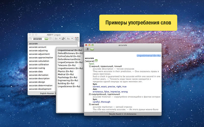Click the arrow-in-box icon in card toolbar
The width and height of the screenshot is (204, 127).
87,49
